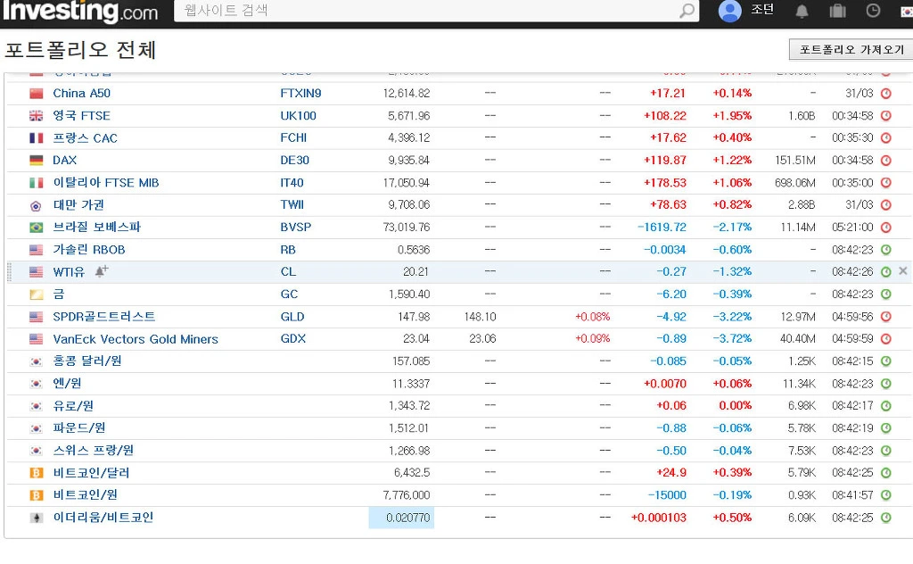This screenshot has height=564, width=913.
Task: Open the 엔/원 link
Action: [67, 384]
